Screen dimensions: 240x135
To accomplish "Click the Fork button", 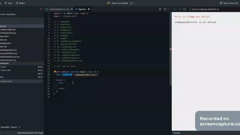I will pyautogui.click(x=8, y=3).
